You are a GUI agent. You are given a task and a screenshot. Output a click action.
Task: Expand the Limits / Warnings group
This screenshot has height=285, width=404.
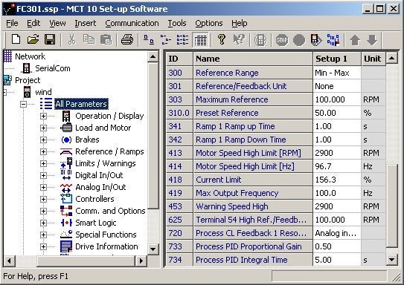click(x=43, y=163)
